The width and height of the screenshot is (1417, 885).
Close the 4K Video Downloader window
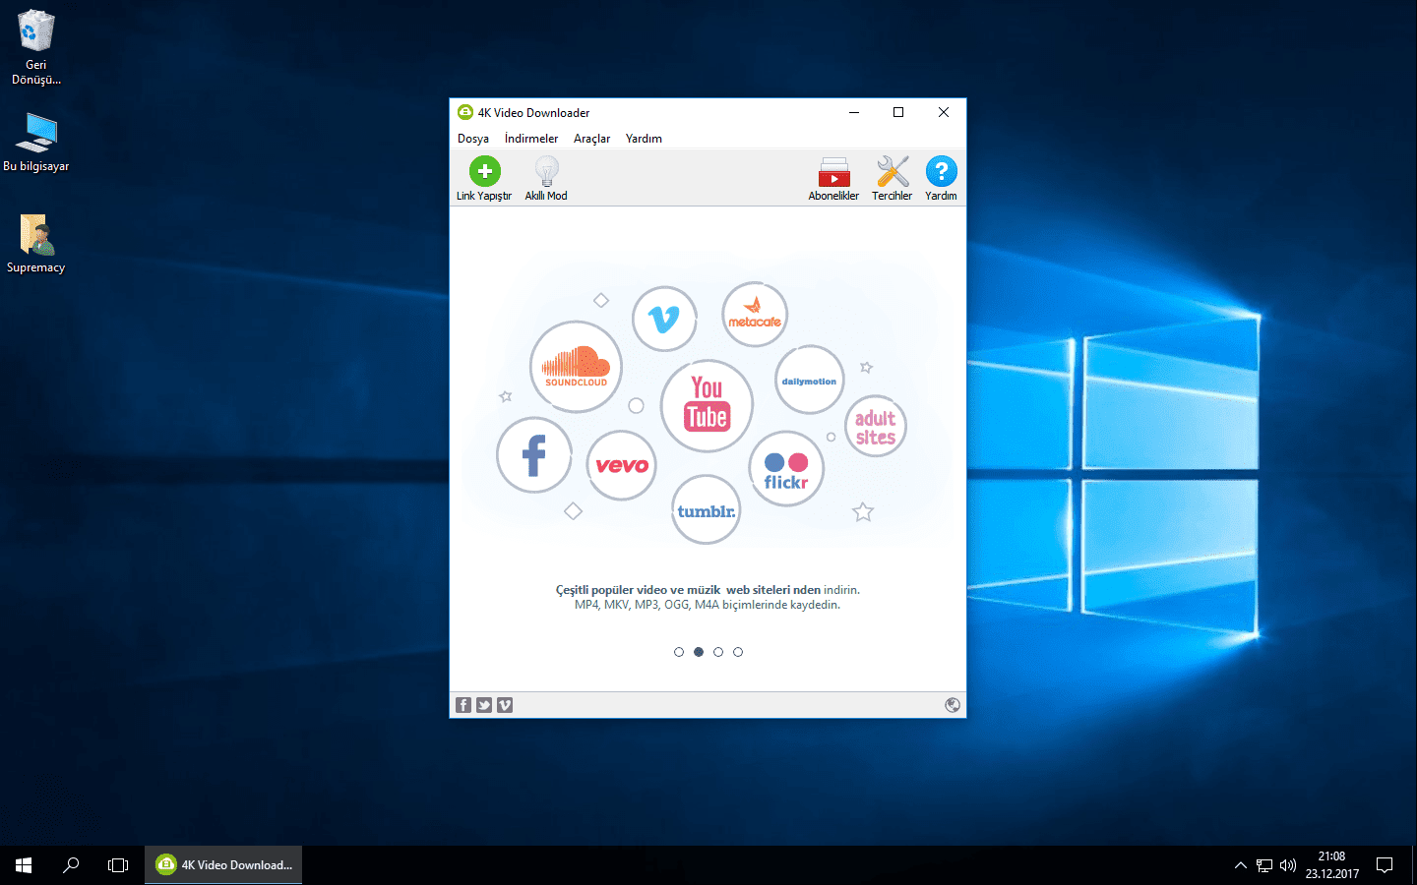pyautogui.click(x=944, y=112)
